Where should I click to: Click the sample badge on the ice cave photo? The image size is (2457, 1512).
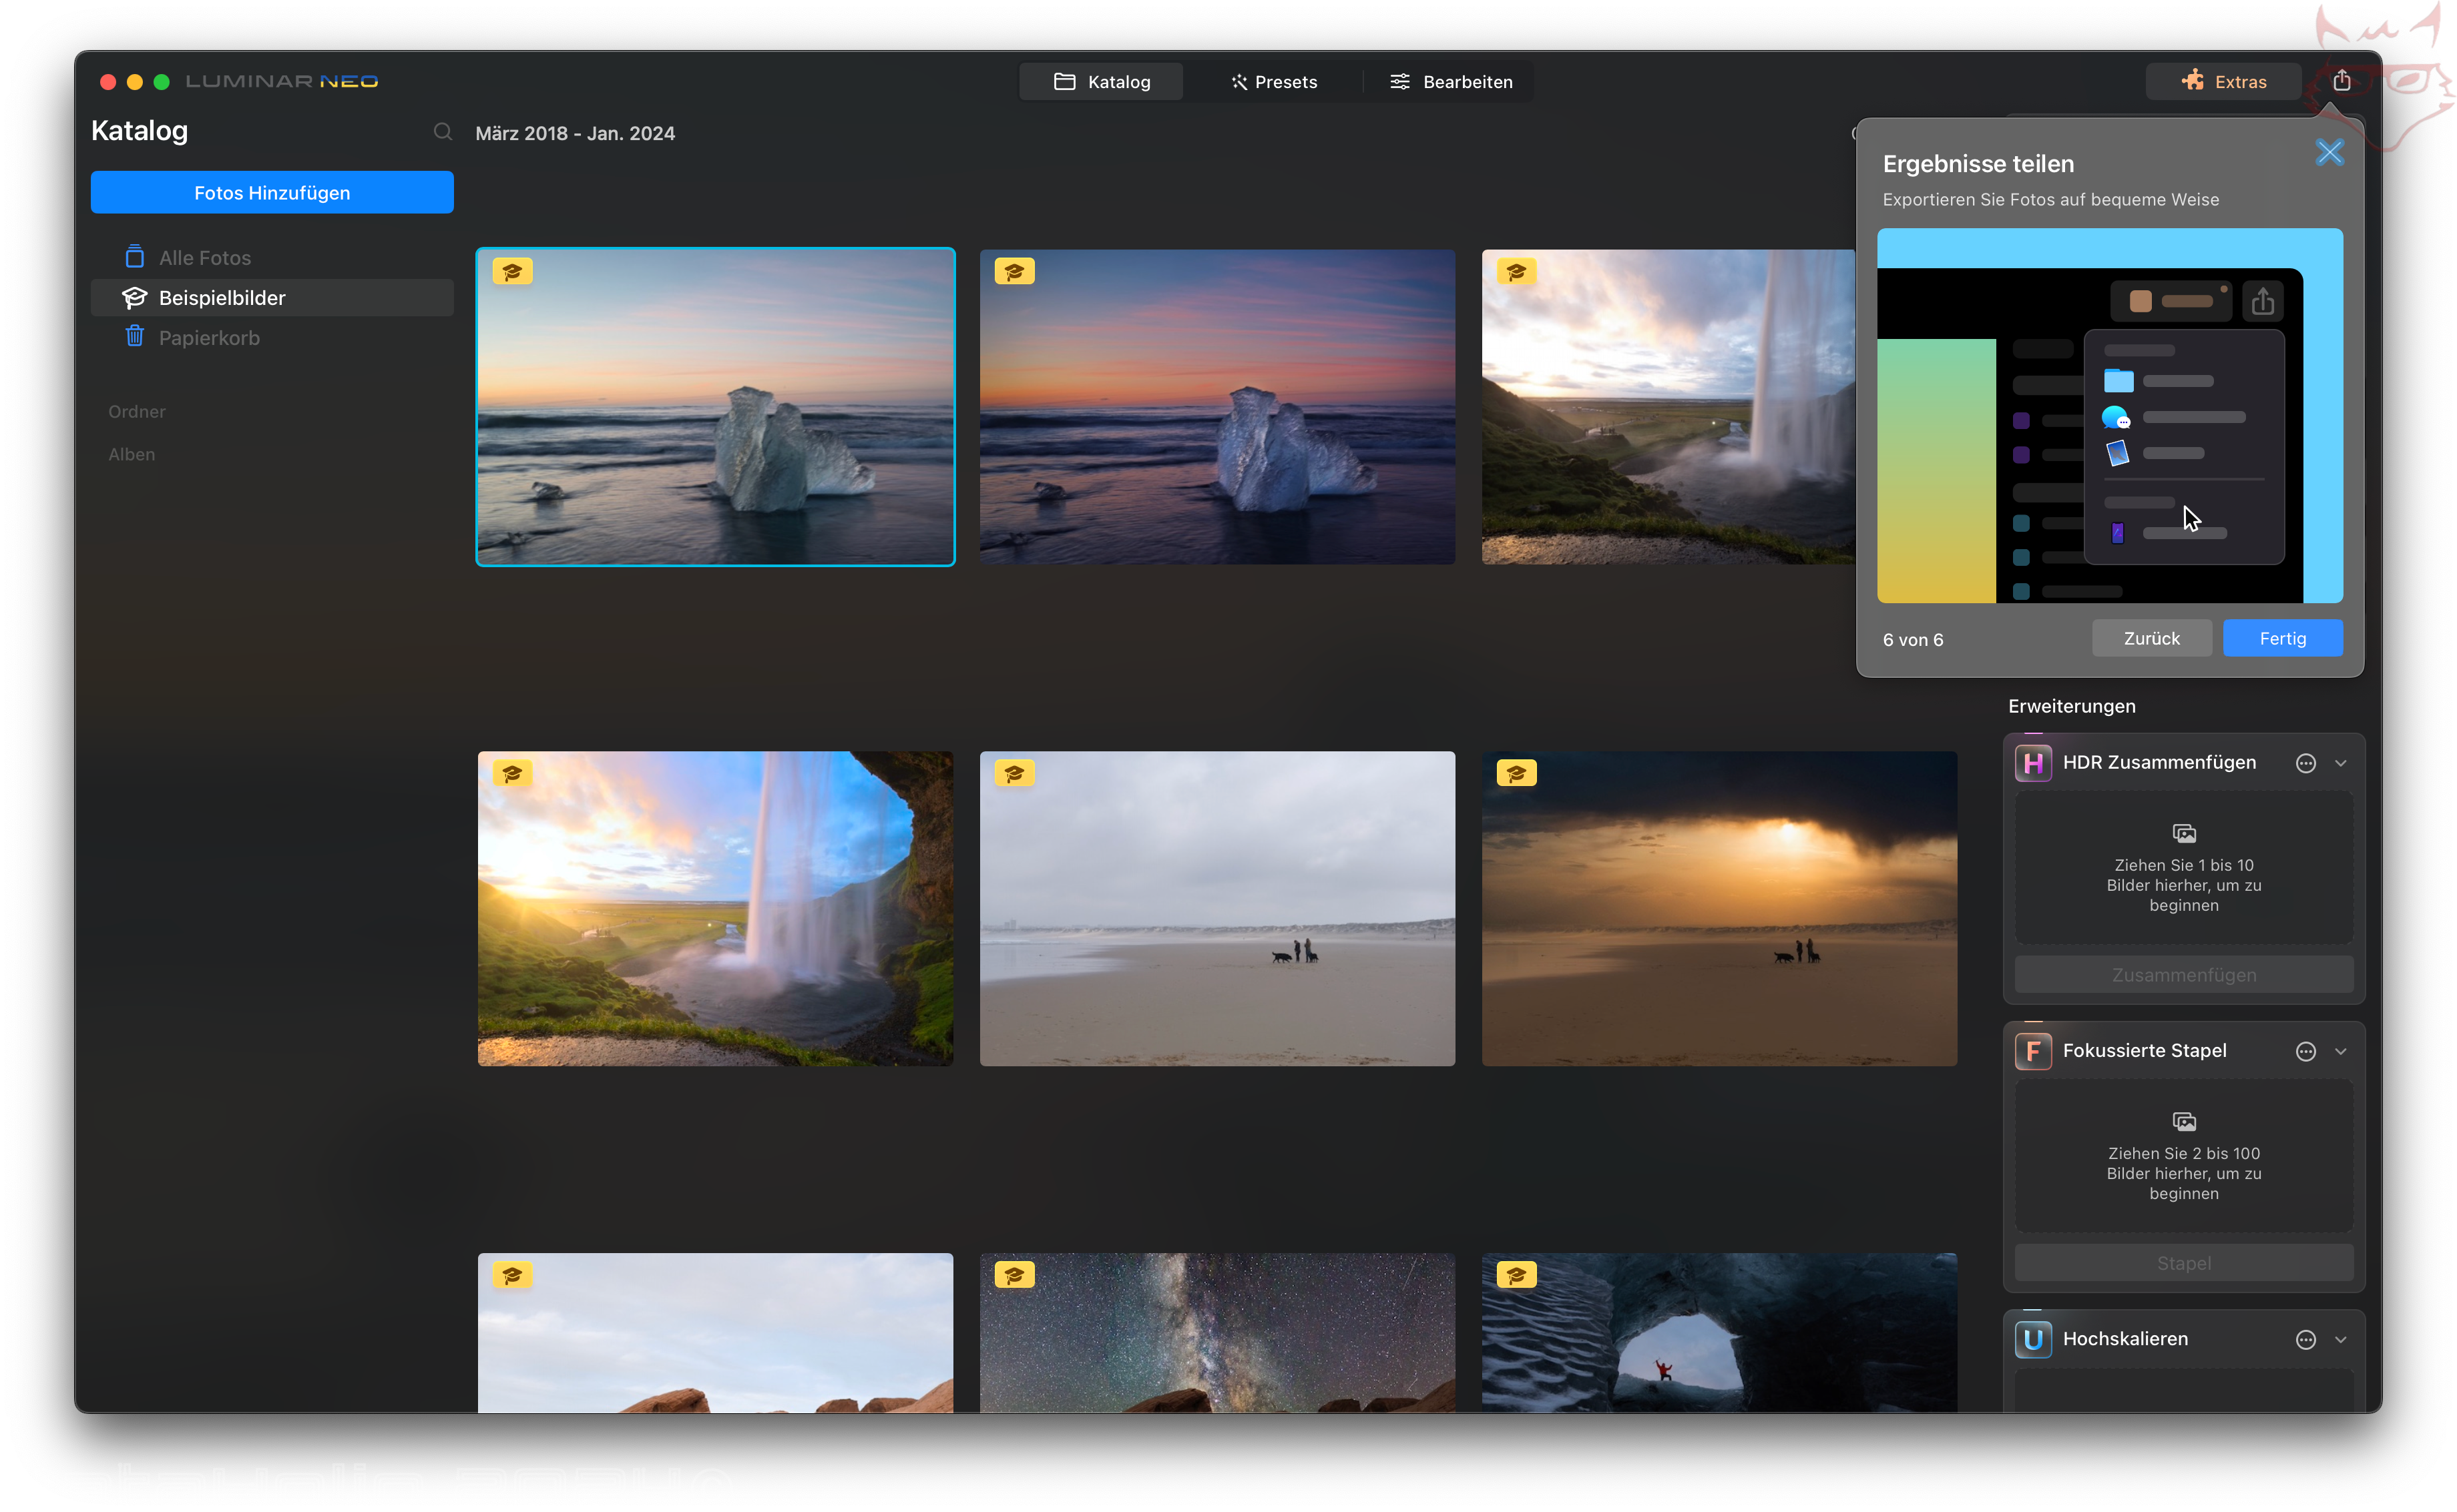pyautogui.click(x=1517, y=1275)
